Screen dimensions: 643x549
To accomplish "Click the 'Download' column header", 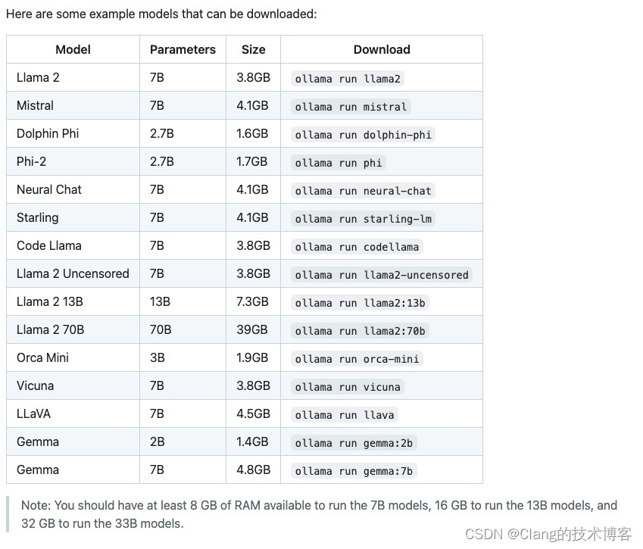I will pyautogui.click(x=382, y=49).
